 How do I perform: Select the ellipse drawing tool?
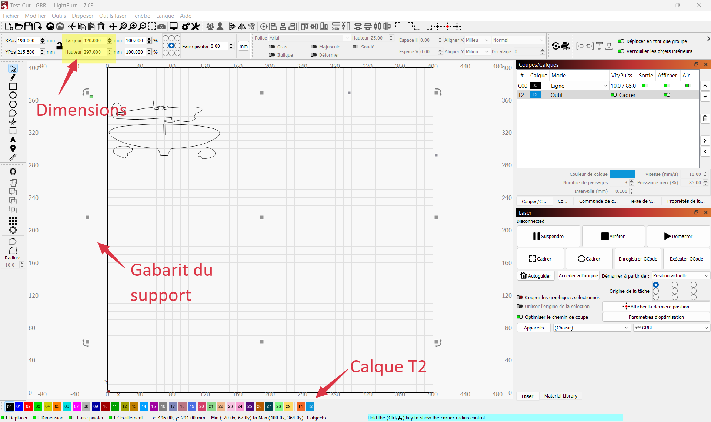pos(13,95)
